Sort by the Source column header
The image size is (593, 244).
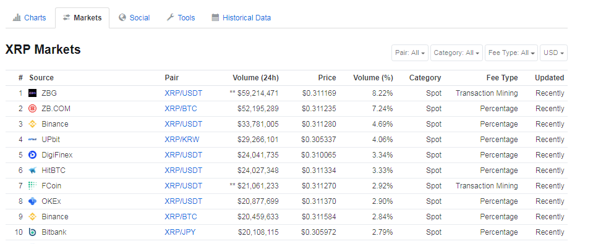click(41, 77)
